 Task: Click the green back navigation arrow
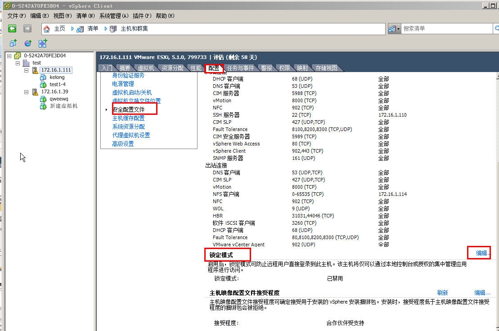click(x=12, y=29)
